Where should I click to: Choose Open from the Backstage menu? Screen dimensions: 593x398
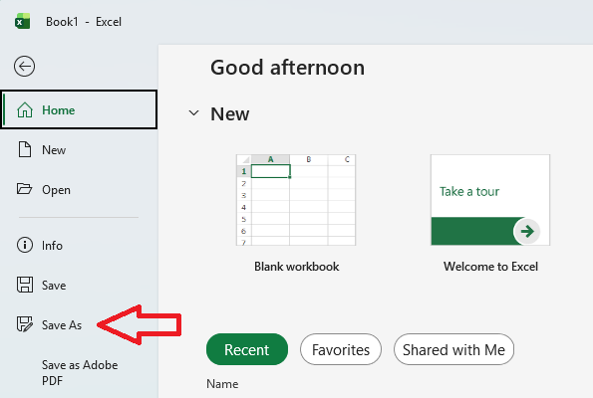[79, 189]
